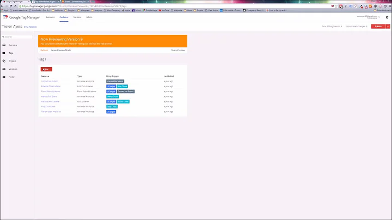Open the Triggers sidebar item

pyautogui.click(x=12, y=61)
